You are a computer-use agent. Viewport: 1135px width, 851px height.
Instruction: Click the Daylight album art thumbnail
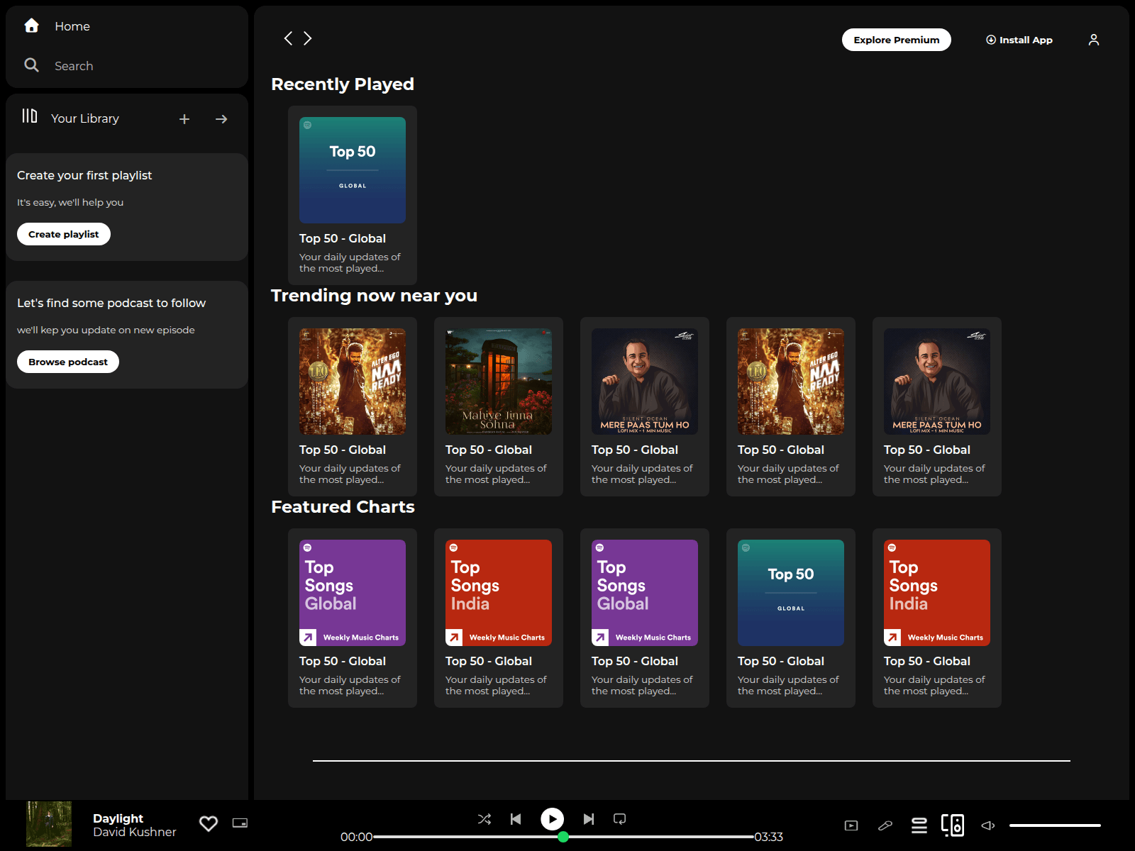[x=49, y=824]
